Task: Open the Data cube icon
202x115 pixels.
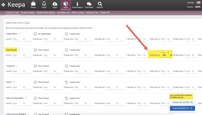Action: [66, 4]
